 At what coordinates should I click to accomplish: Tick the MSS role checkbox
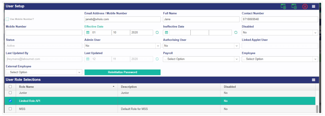tap(10, 109)
